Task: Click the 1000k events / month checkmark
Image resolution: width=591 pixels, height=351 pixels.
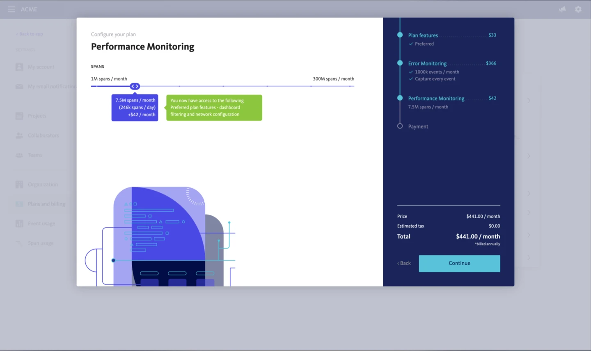Action: coord(411,72)
